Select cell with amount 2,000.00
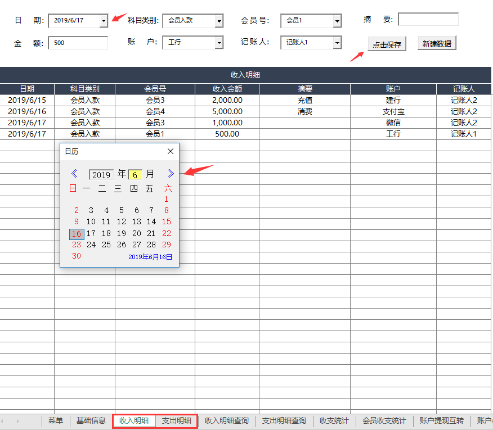493x430 pixels. (227, 100)
